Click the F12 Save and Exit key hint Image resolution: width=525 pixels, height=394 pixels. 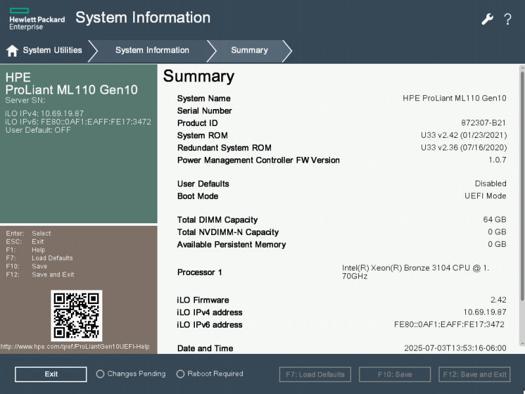(x=40, y=274)
